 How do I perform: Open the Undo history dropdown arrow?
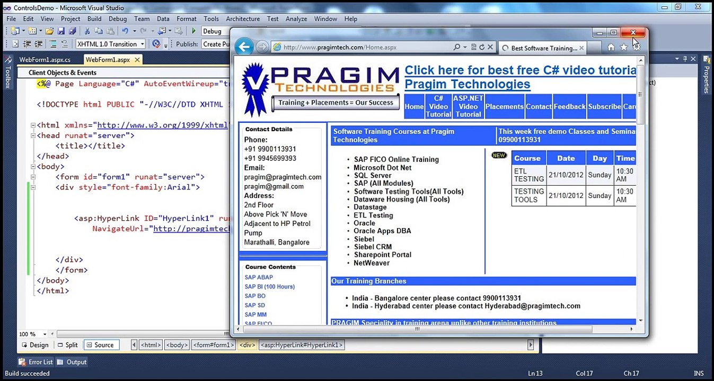click(134, 31)
